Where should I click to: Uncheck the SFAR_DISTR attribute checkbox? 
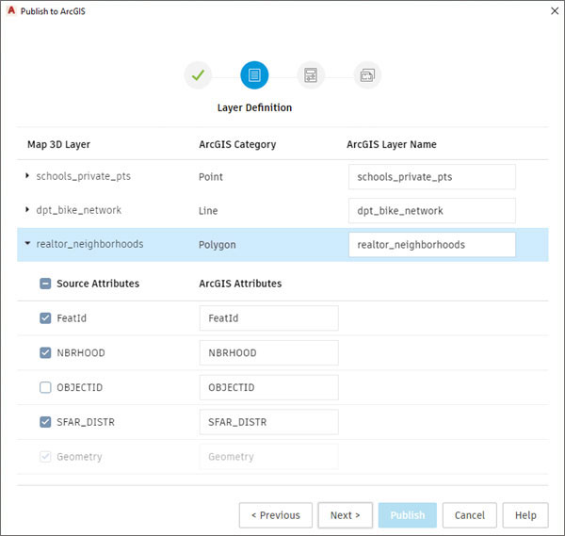click(x=45, y=422)
